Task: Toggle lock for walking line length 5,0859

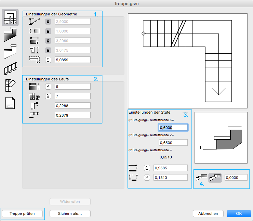Action: pyautogui.click(x=48, y=60)
